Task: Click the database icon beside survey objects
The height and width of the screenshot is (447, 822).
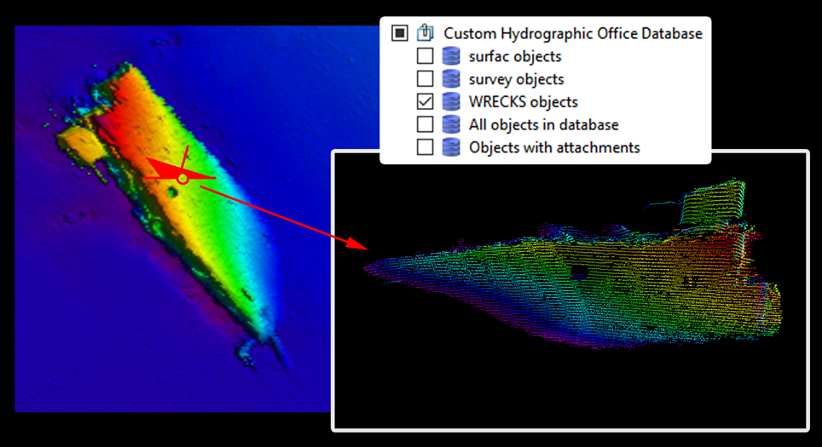Action: (x=450, y=79)
